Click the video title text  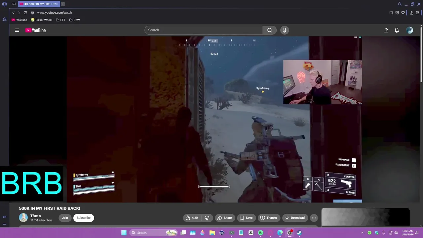point(50,208)
